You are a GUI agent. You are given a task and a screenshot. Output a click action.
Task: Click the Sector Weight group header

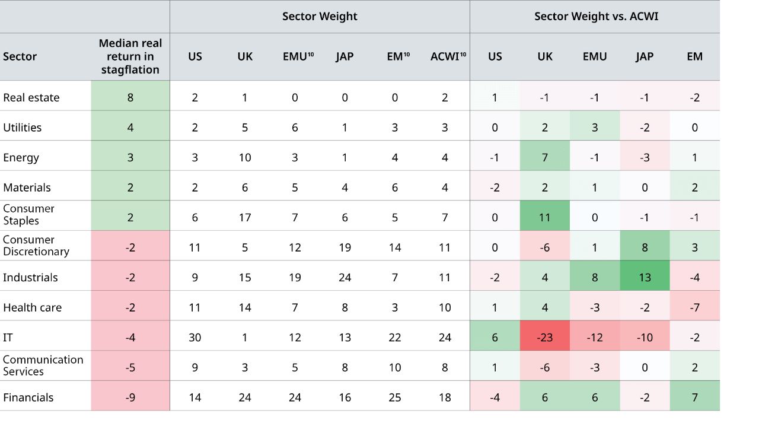[x=320, y=17]
